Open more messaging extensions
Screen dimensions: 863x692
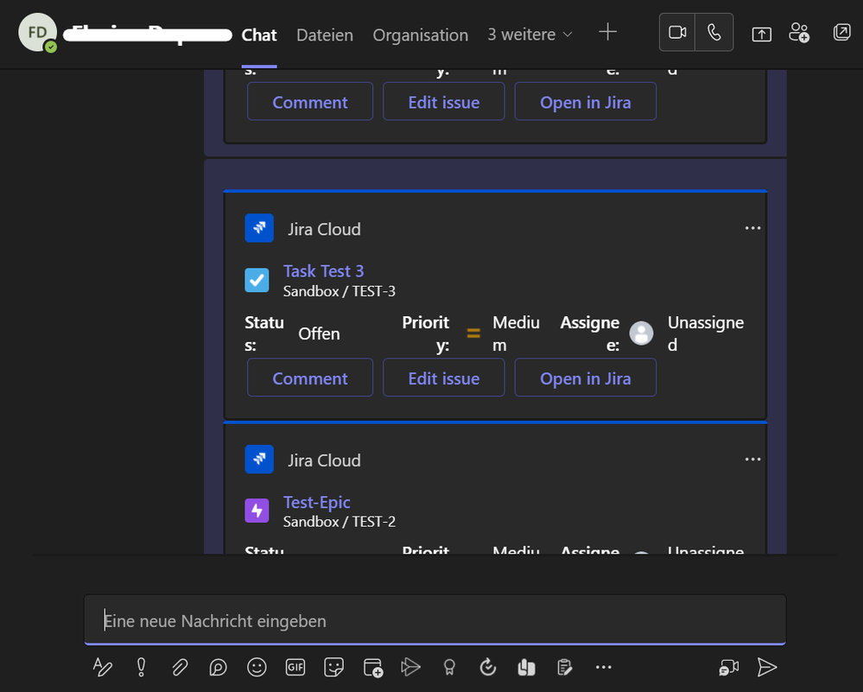603,667
